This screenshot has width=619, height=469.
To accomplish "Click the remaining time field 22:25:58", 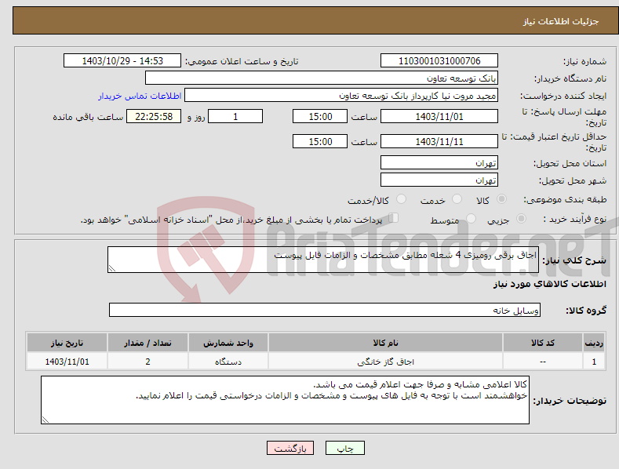I will [x=154, y=116].
